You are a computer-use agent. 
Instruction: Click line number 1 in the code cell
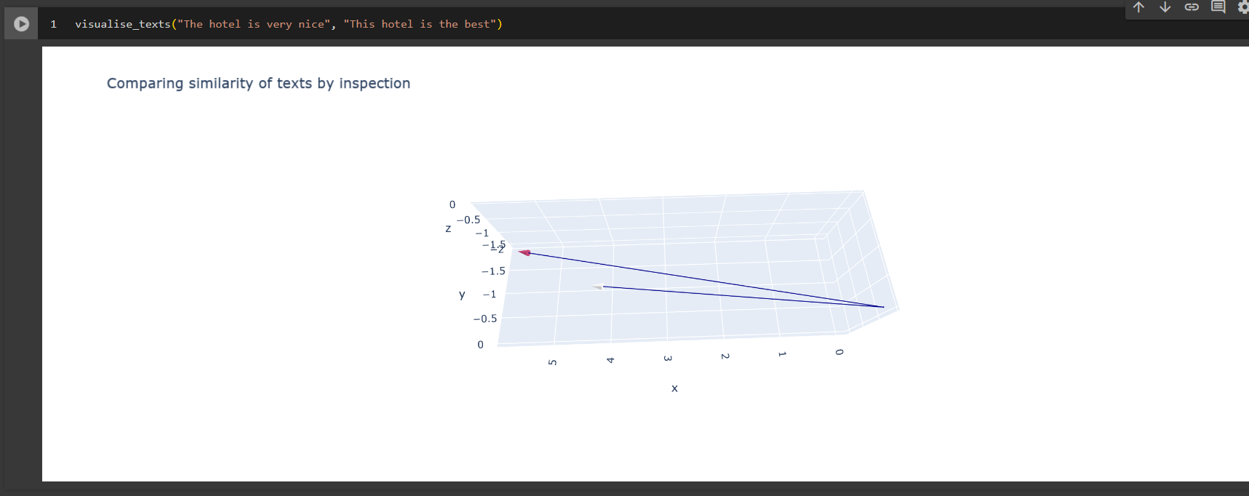(x=53, y=24)
